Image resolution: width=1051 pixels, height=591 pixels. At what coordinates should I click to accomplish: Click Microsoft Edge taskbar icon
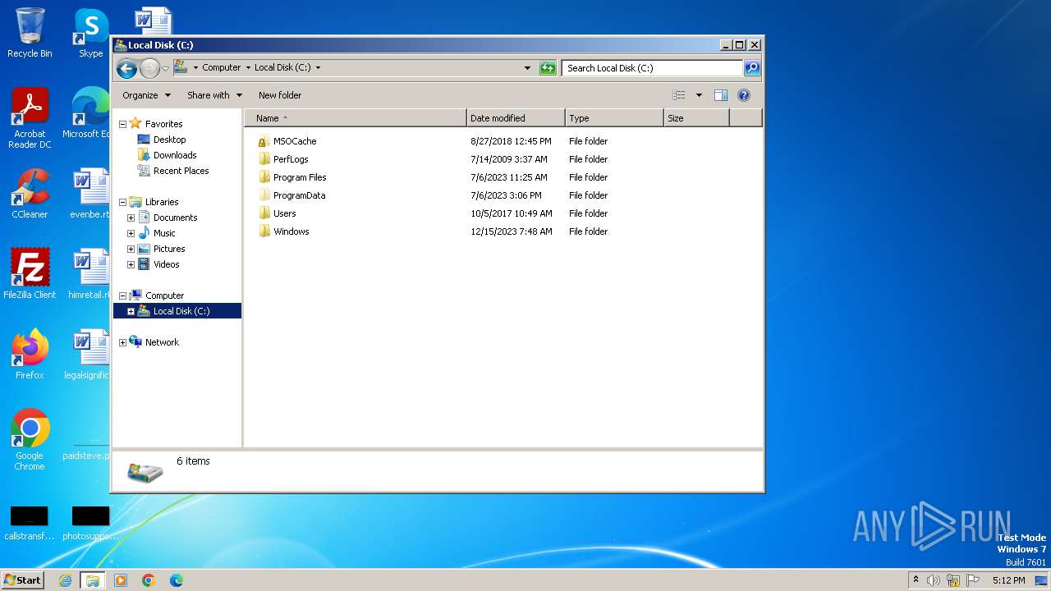click(177, 580)
